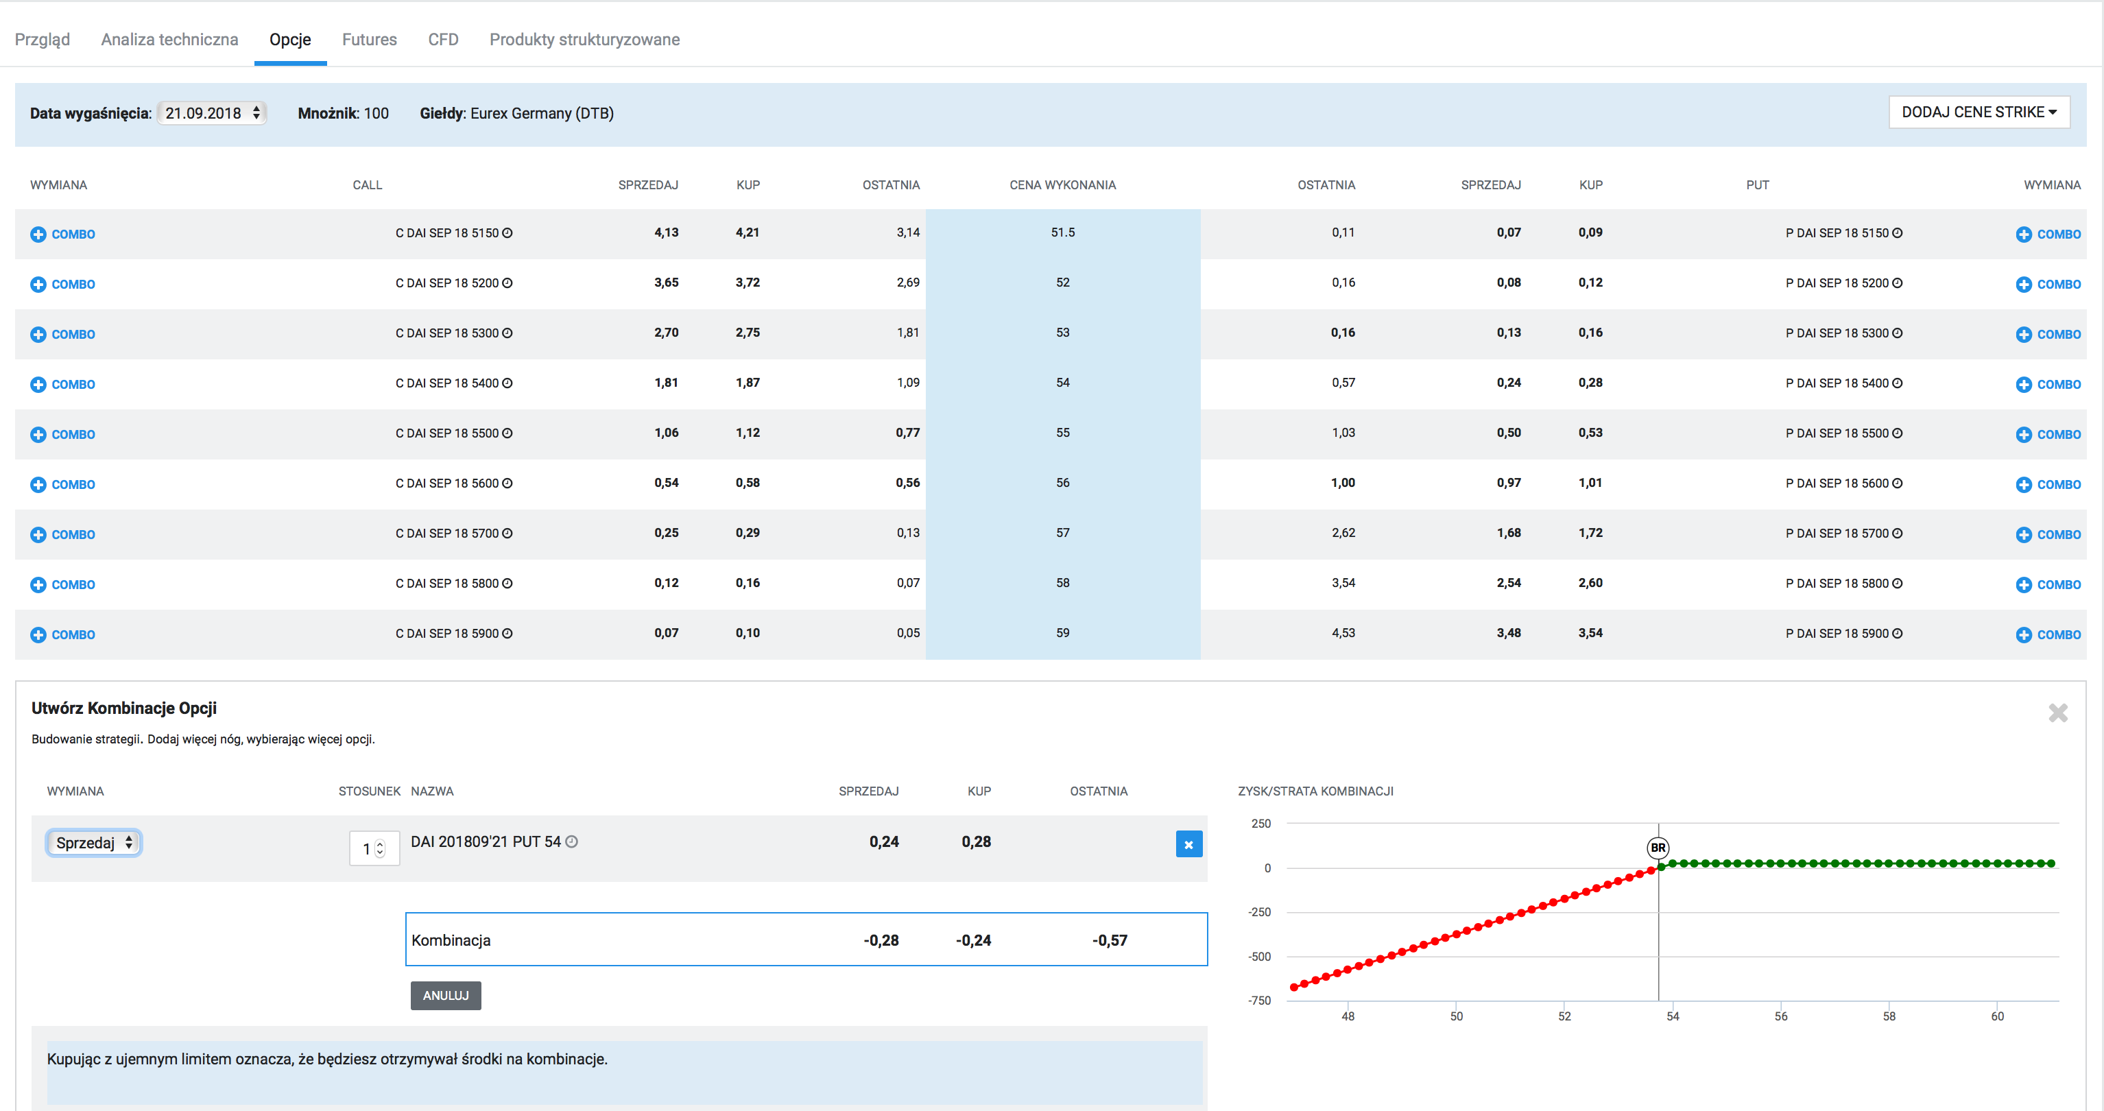Switch to the Futures tab

369,39
